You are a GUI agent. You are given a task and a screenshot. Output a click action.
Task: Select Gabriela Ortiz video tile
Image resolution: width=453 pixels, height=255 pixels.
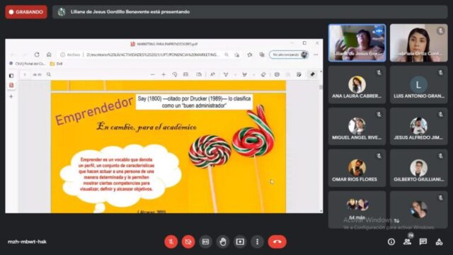pos(418,42)
